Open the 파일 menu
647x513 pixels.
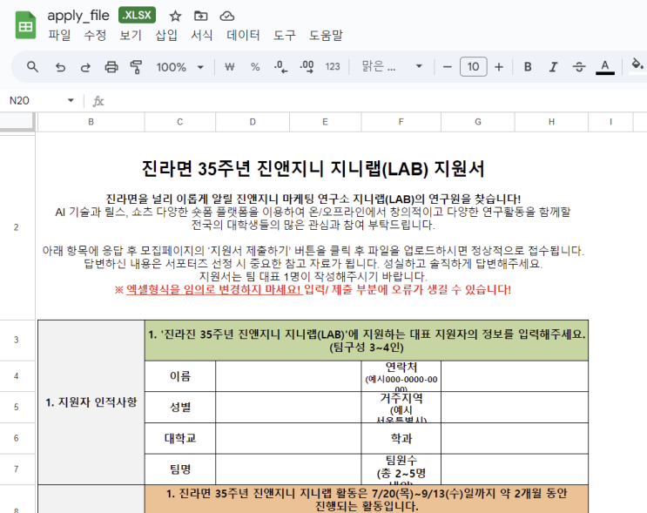[59, 35]
